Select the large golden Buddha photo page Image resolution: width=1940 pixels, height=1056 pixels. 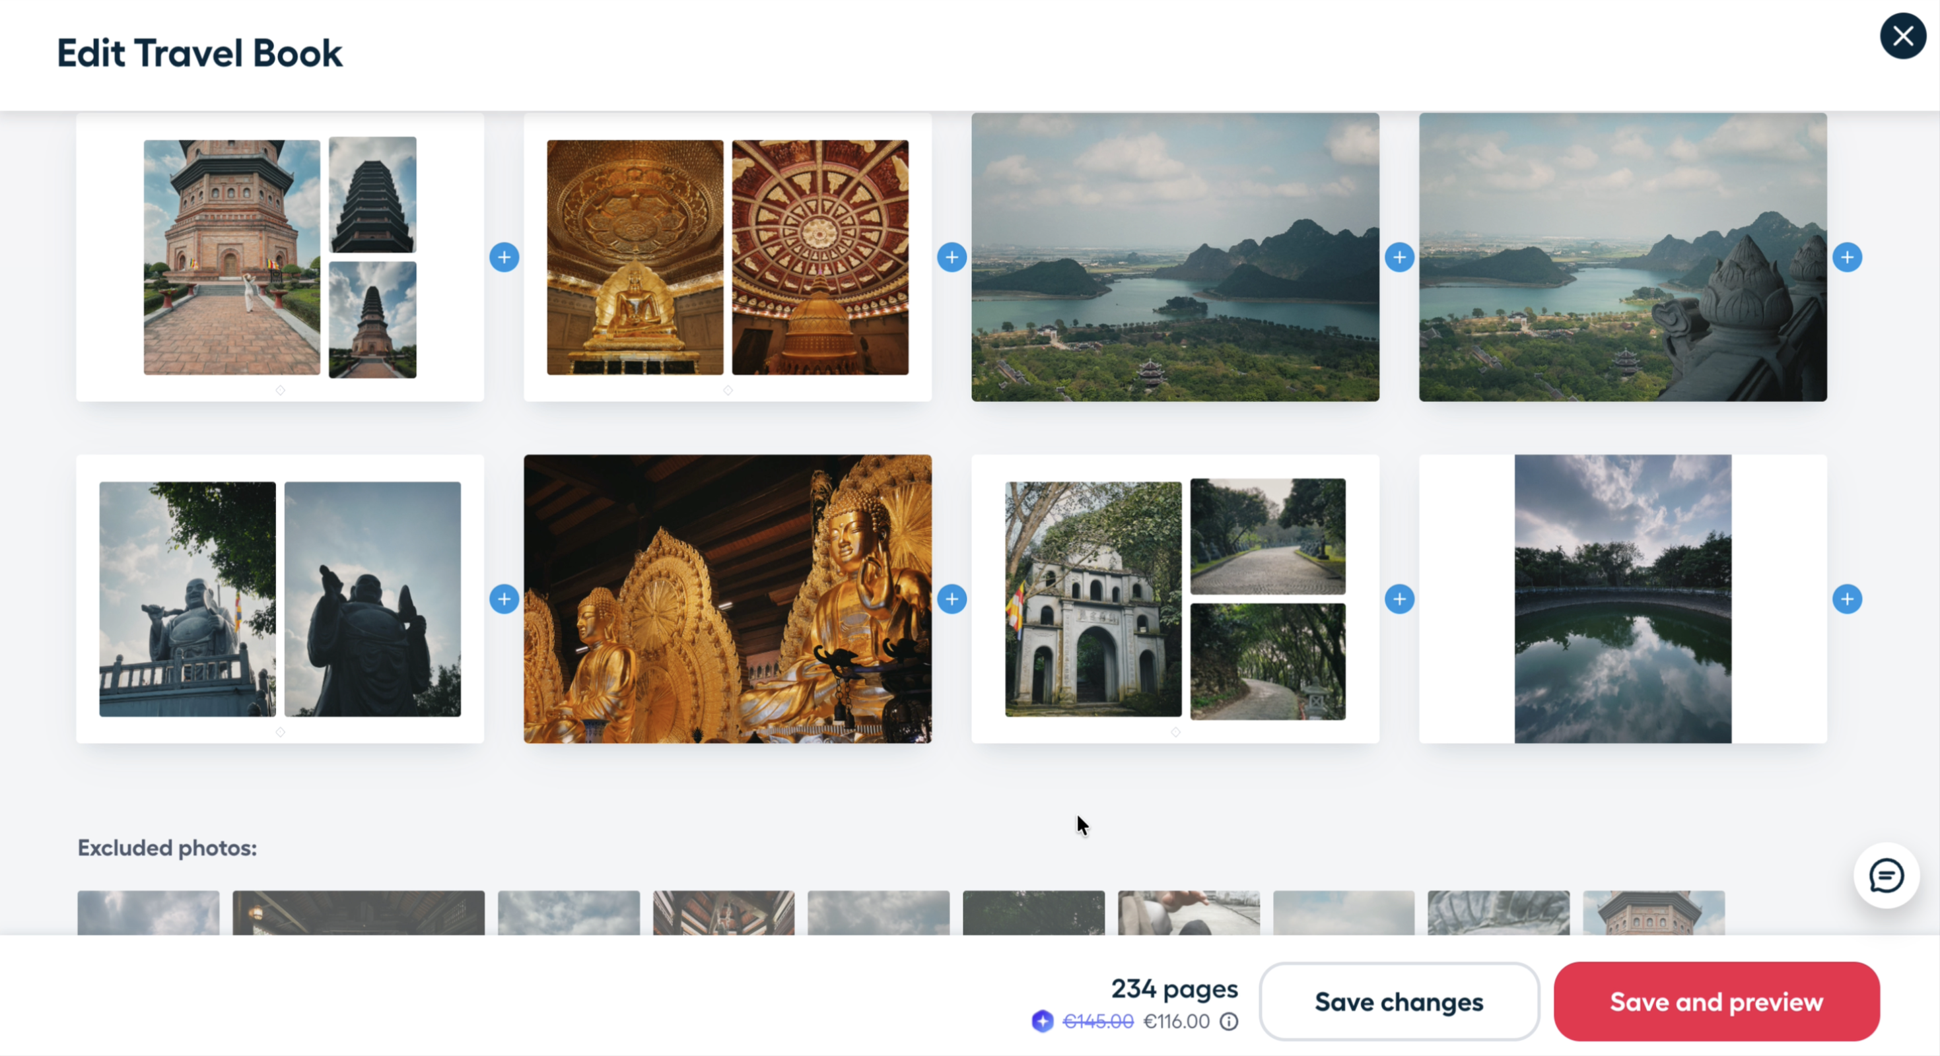pos(728,599)
